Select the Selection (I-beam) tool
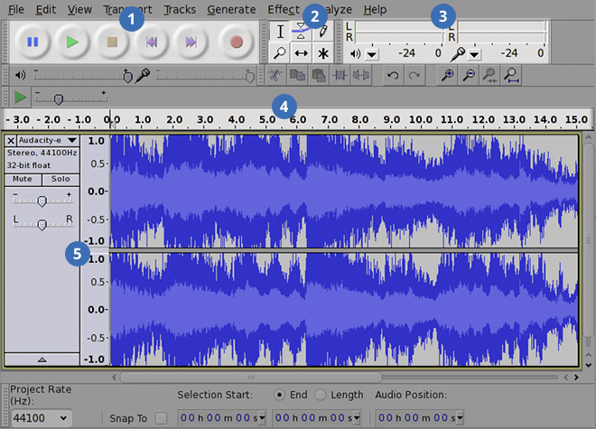The width and height of the screenshot is (596, 429). point(280,32)
